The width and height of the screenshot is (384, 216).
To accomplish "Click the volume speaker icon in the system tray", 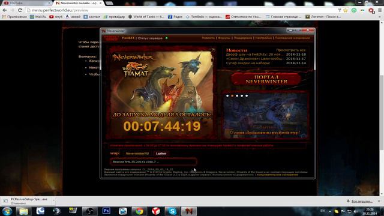I will [356, 211].
